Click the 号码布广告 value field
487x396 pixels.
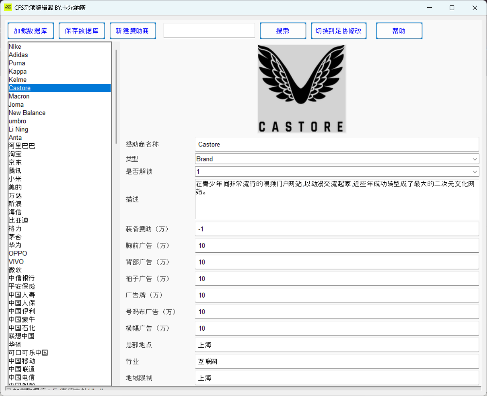coord(337,312)
